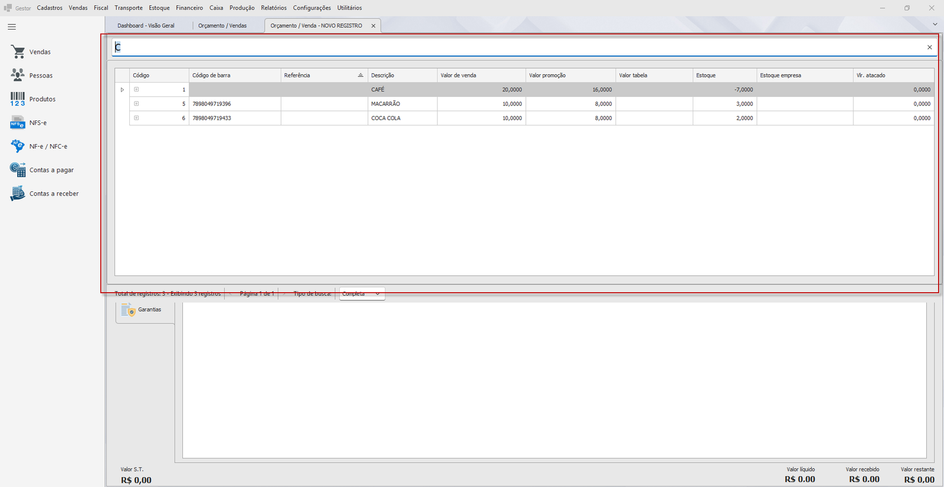
Task: Sort by the Vlr. atacado column header
Action: click(893, 76)
